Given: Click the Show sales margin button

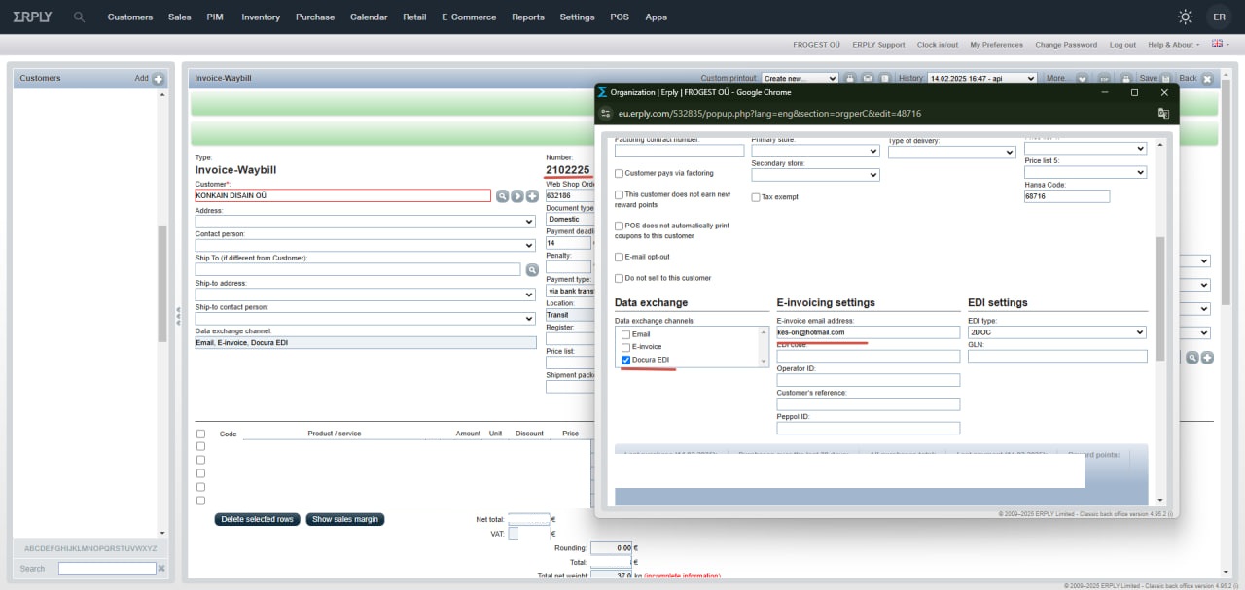Looking at the screenshot, I should [345, 519].
